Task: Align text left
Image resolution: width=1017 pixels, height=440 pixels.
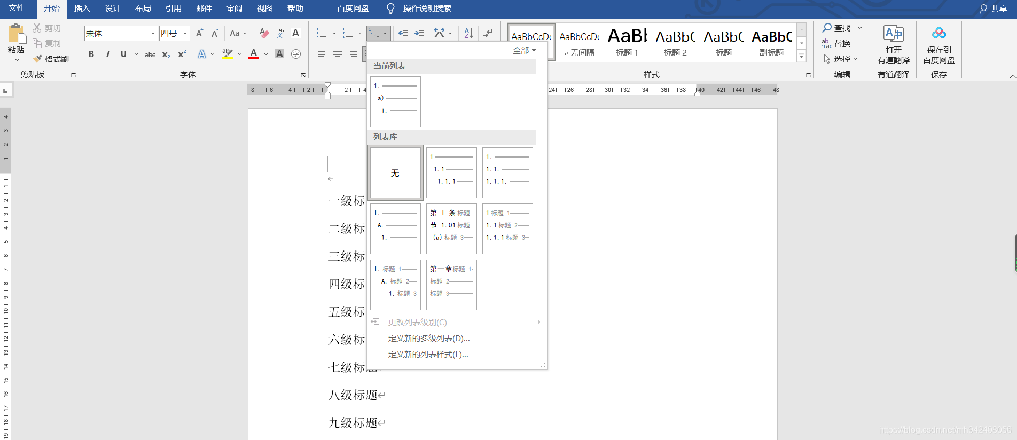Action: [321, 54]
